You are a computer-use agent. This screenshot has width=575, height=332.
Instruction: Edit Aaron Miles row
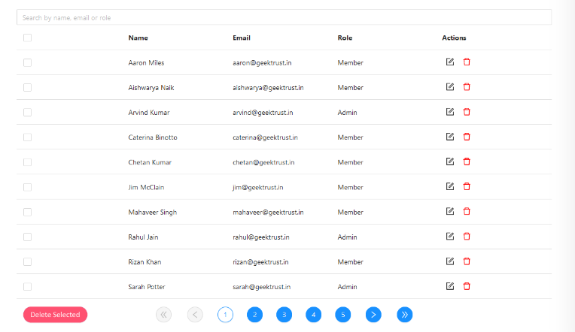(x=450, y=62)
